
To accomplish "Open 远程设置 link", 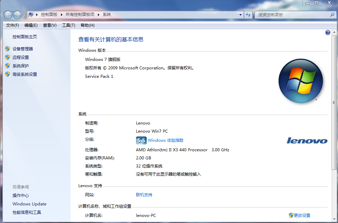I will [x=21, y=58].
